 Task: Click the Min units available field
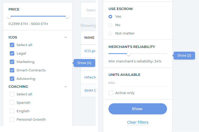click(143, 83)
